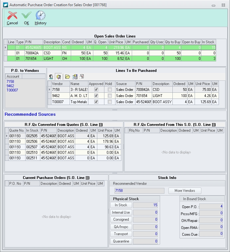Click the Internal Use button
Screen dimensions: 230x252
(121, 212)
